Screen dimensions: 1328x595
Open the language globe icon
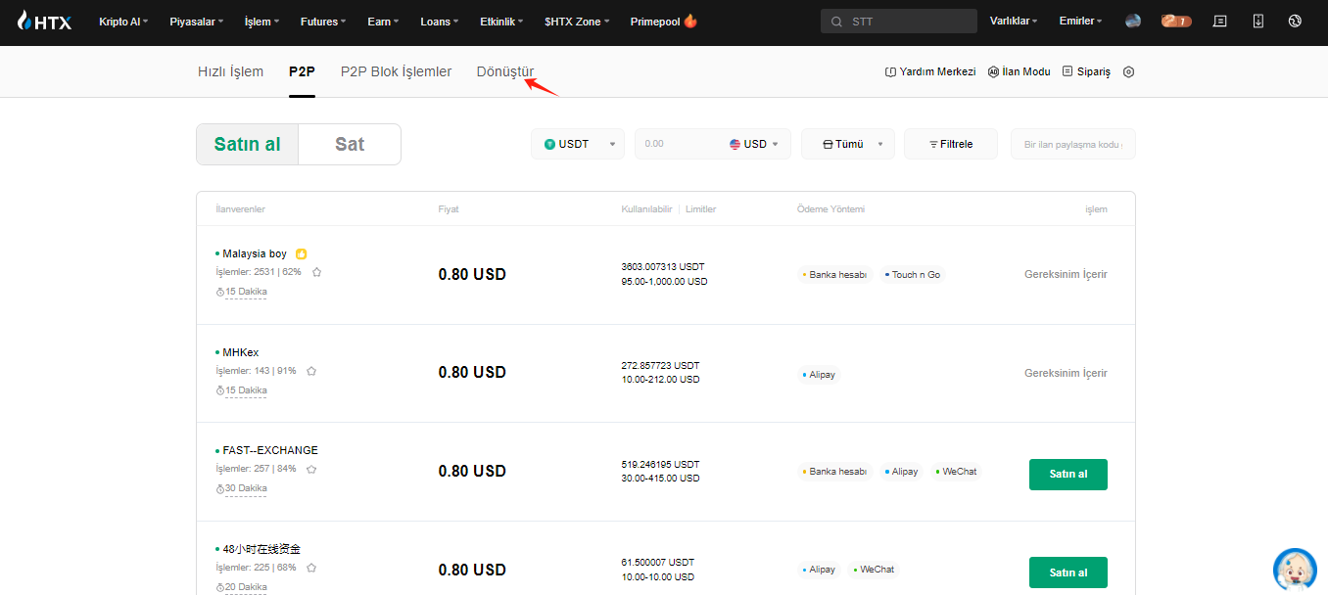click(x=1295, y=21)
